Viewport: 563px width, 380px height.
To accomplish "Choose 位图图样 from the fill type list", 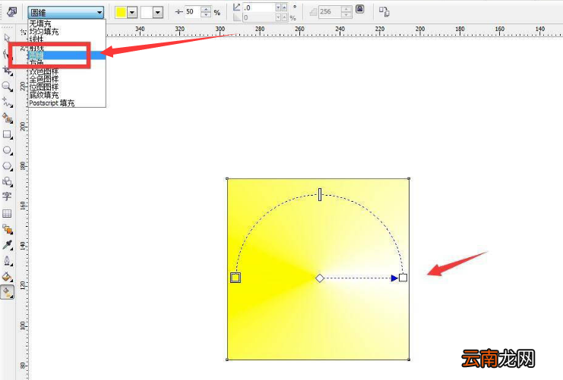I will pyautogui.click(x=44, y=87).
